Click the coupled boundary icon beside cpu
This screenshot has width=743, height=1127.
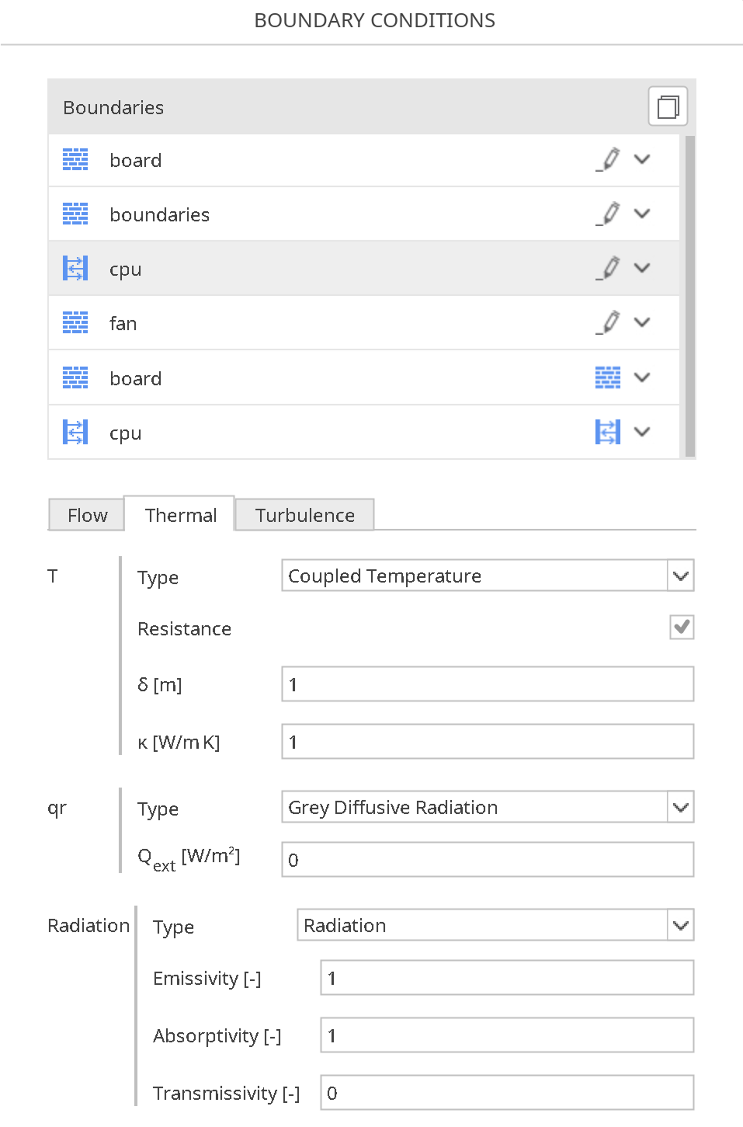coord(75,267)
